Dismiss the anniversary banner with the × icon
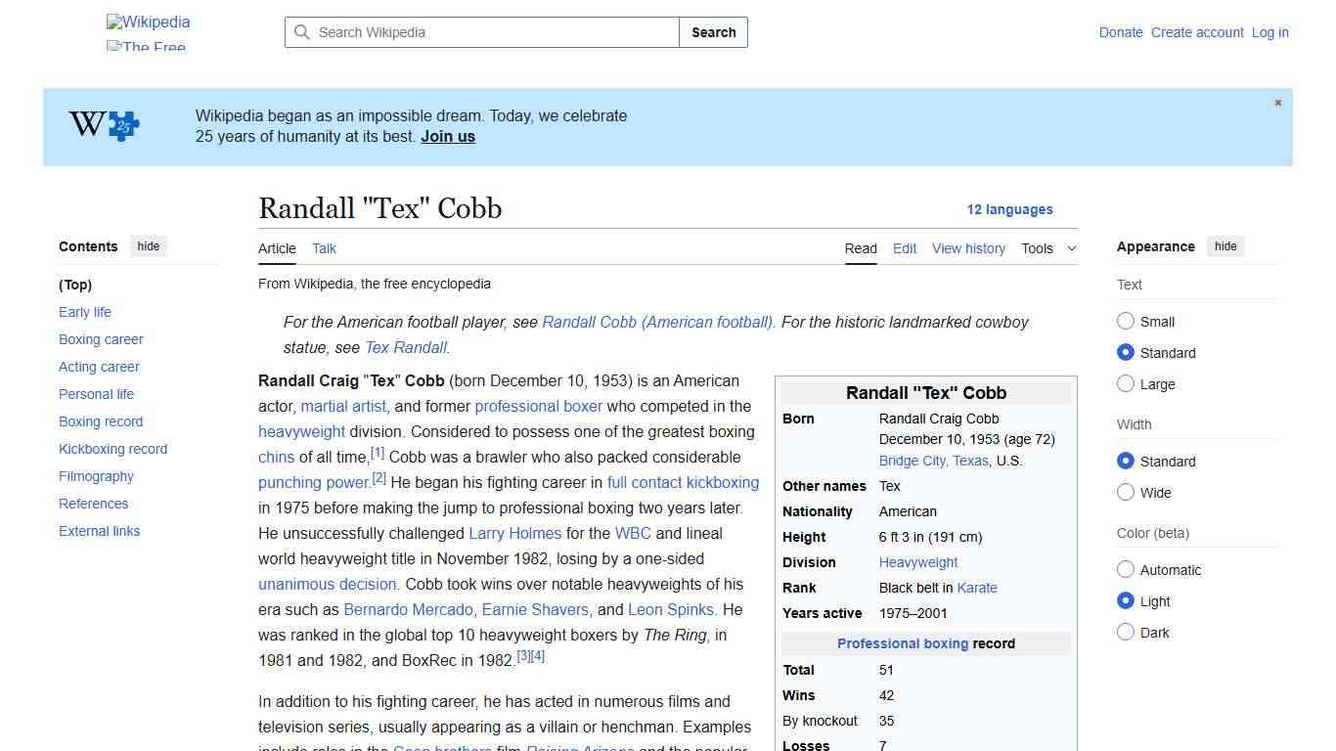 tap(1277, 102)
